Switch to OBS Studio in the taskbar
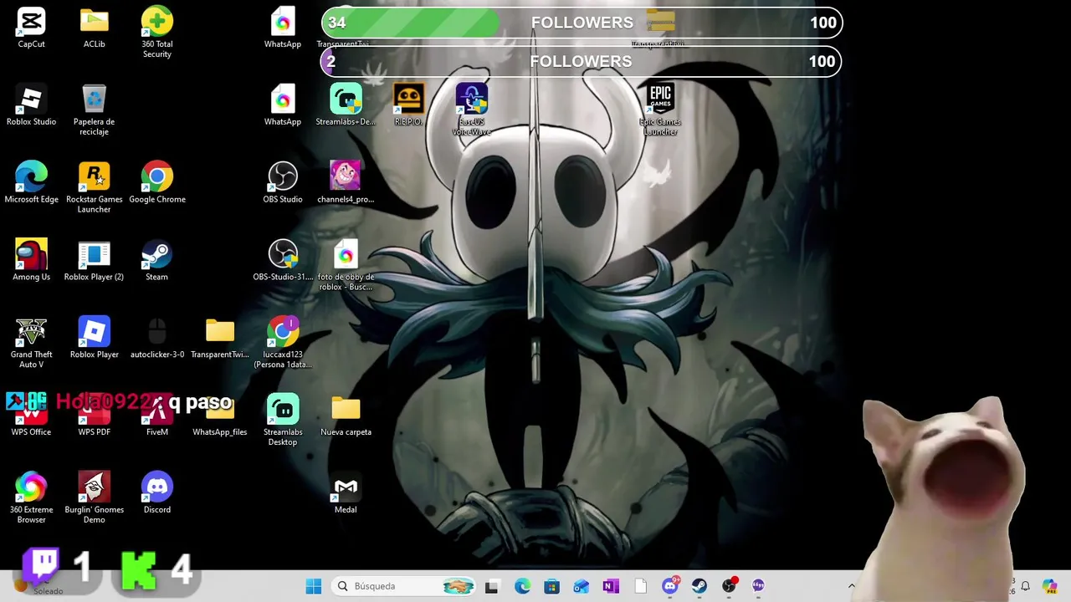 click(x=730, y=586)
